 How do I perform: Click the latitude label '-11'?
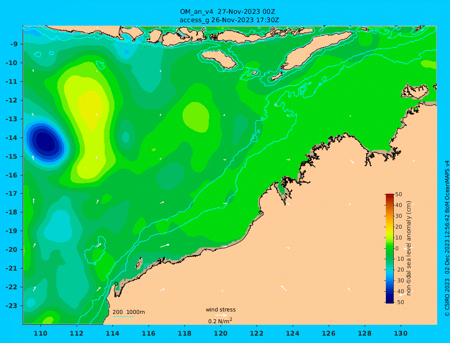11,82
